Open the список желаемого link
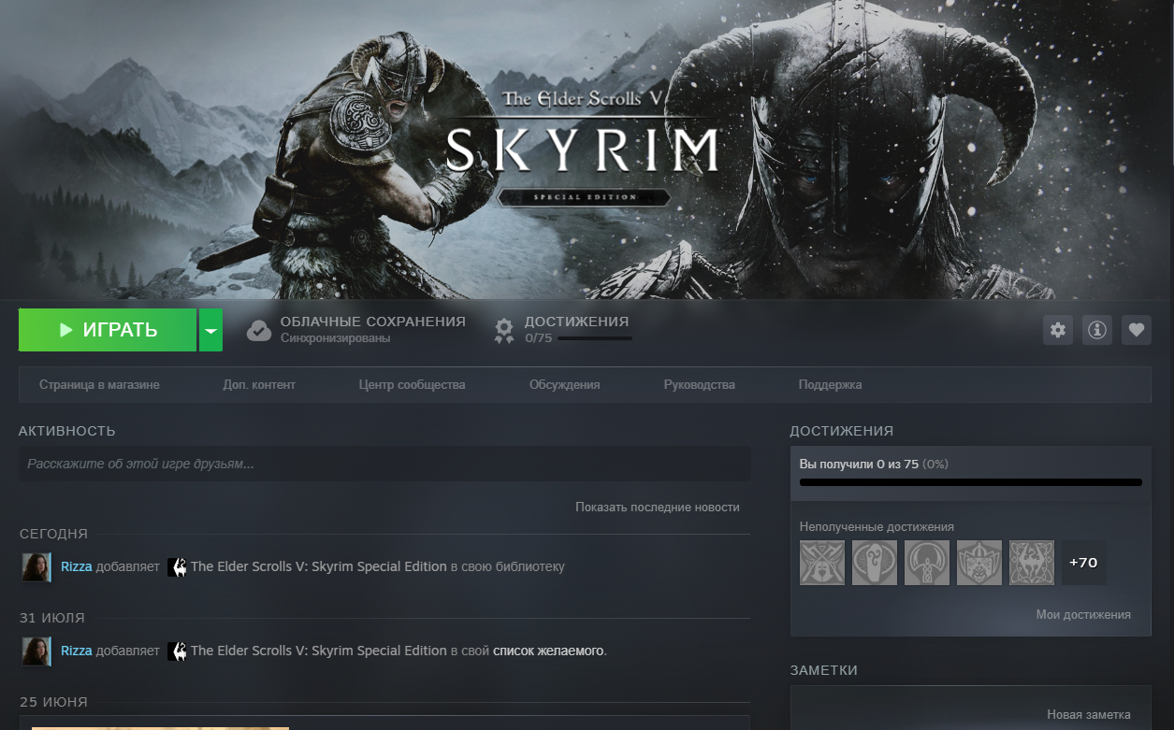Screen dimensions: 1174x730 click(548, 651)
